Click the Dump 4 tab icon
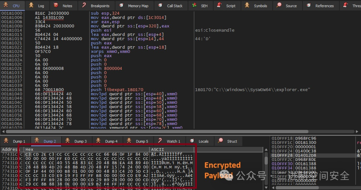 [x=98, y=140]
